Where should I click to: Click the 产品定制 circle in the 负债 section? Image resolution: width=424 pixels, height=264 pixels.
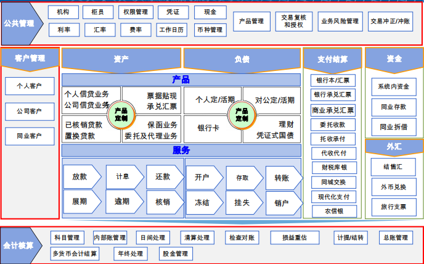click(x=242, y=113)
